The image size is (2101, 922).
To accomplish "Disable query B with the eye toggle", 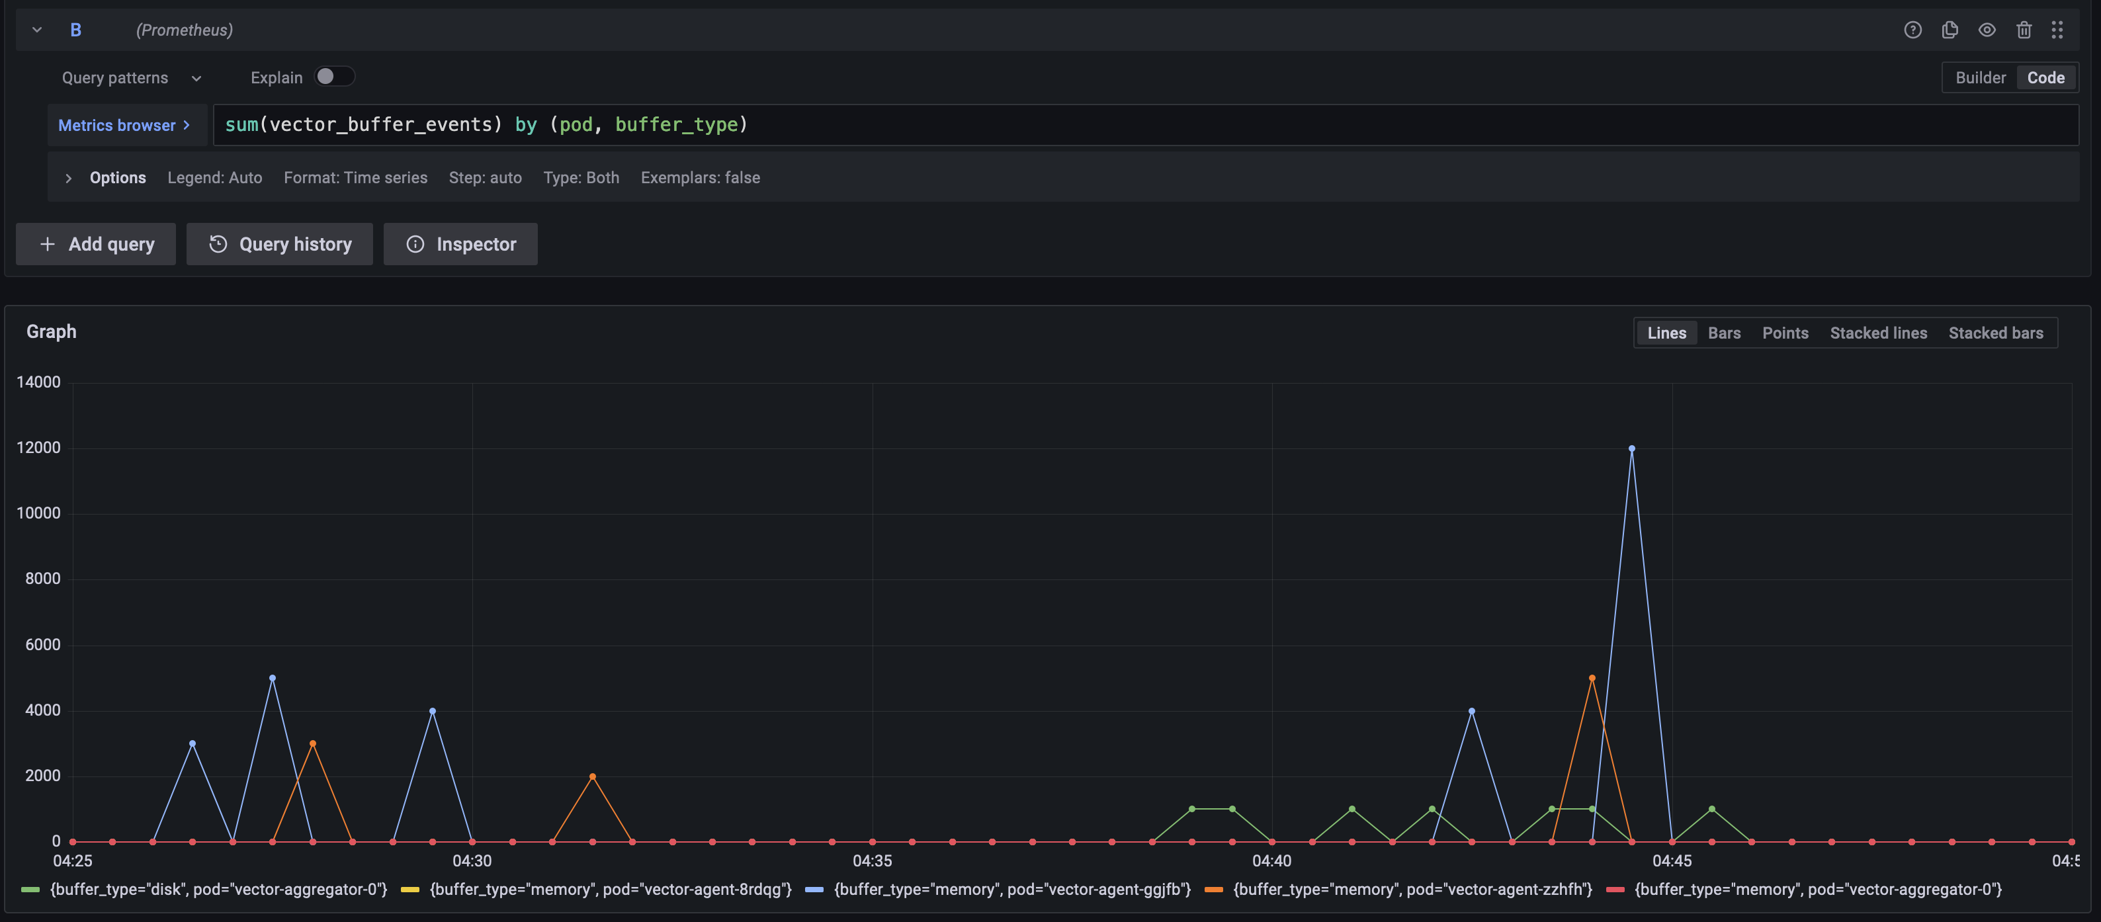I will (1987, 29).
